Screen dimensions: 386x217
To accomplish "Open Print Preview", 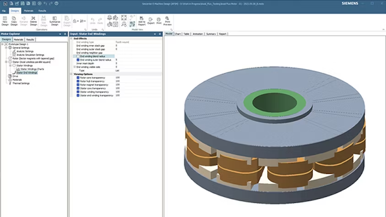I will (168, 20).
